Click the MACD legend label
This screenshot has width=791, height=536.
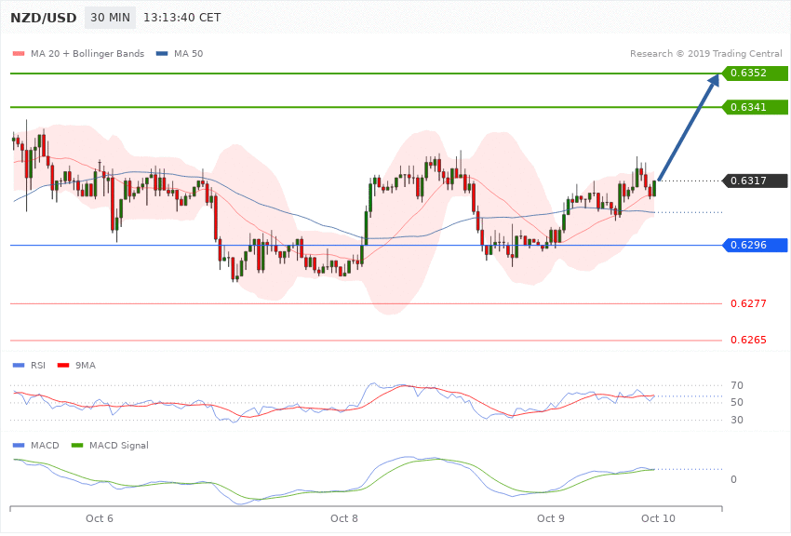(x=45, y=445)
